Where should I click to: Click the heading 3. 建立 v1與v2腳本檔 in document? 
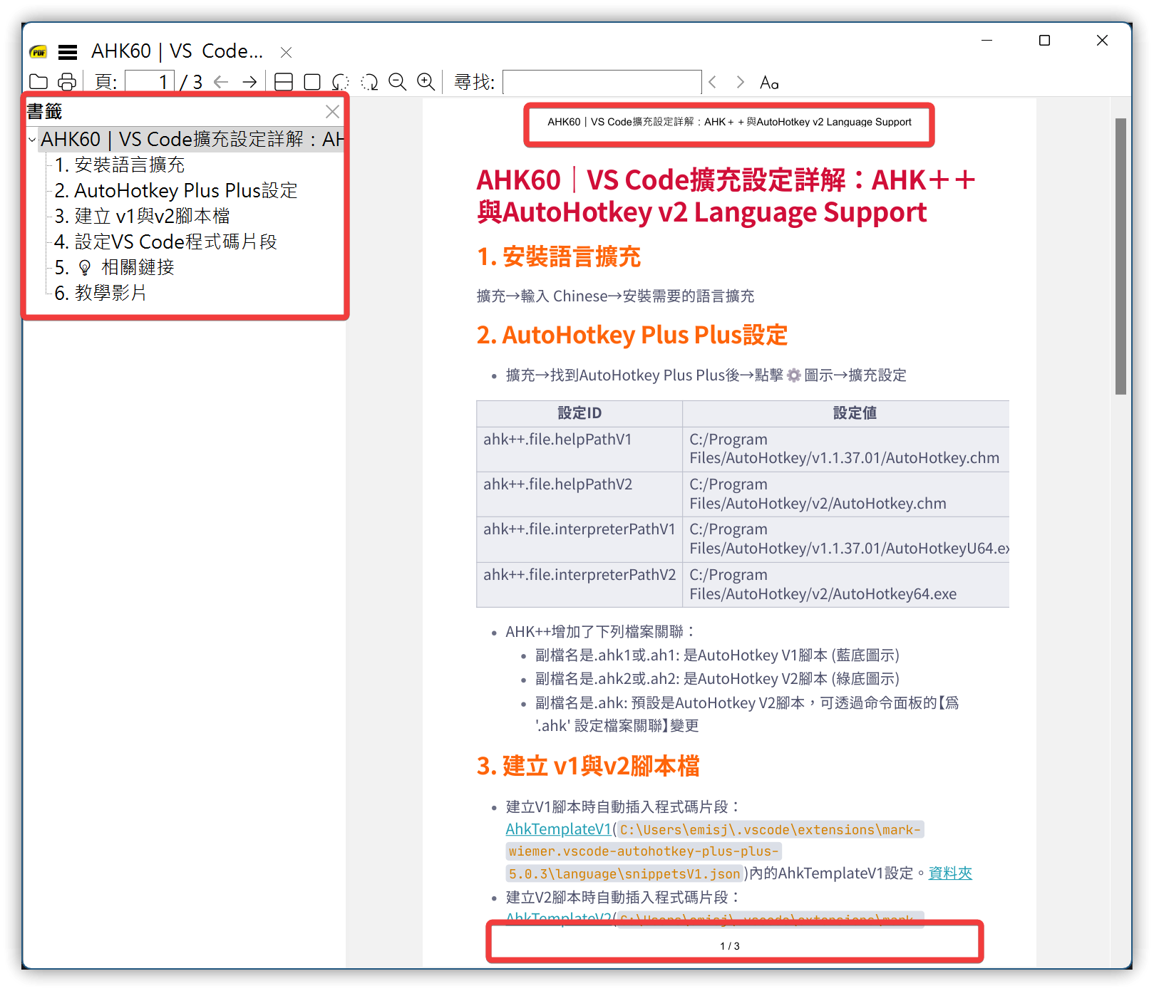tap(588, 766)
